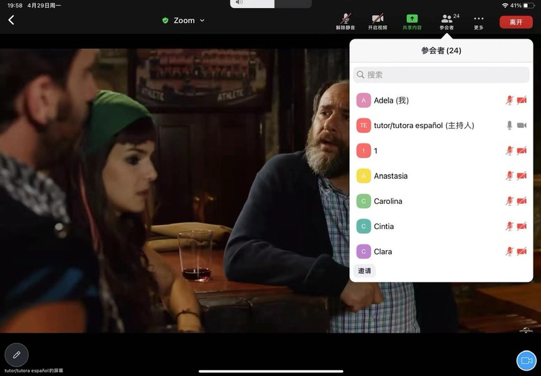The height and width of the screenshot is (376, 541).
Task: Tap Cintia's disabled camera icon
Action: [x=522, y=226]
